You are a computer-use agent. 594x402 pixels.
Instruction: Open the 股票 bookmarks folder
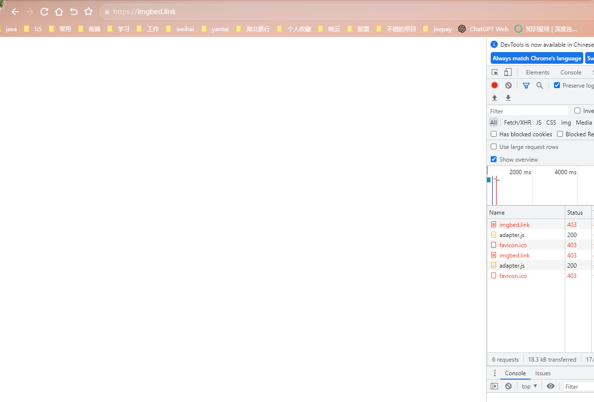358,29
